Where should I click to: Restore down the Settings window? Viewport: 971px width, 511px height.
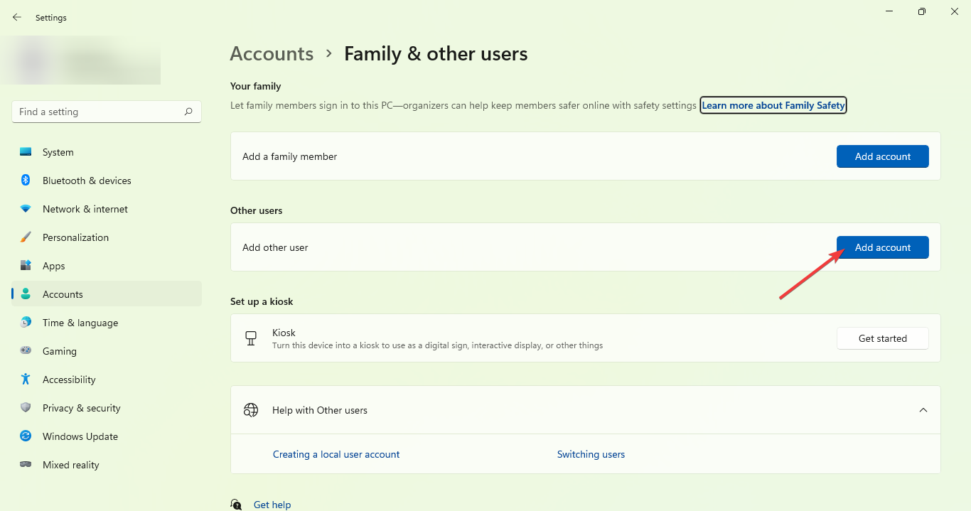pyautogui.click(x=922, y=11)
